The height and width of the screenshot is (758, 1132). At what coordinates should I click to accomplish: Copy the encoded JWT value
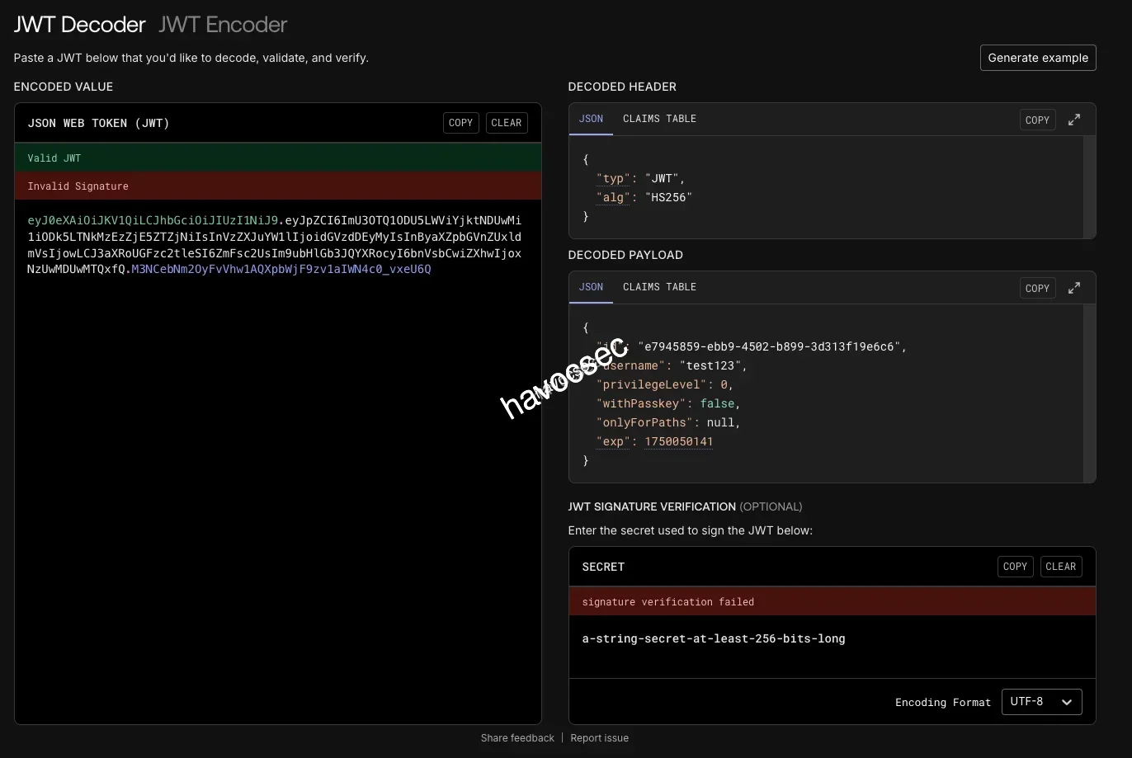click(460, 123)
